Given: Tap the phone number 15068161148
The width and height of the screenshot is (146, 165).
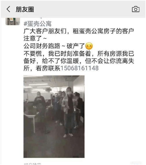Looking at the screenshot, I should click(x=80, y=68).
